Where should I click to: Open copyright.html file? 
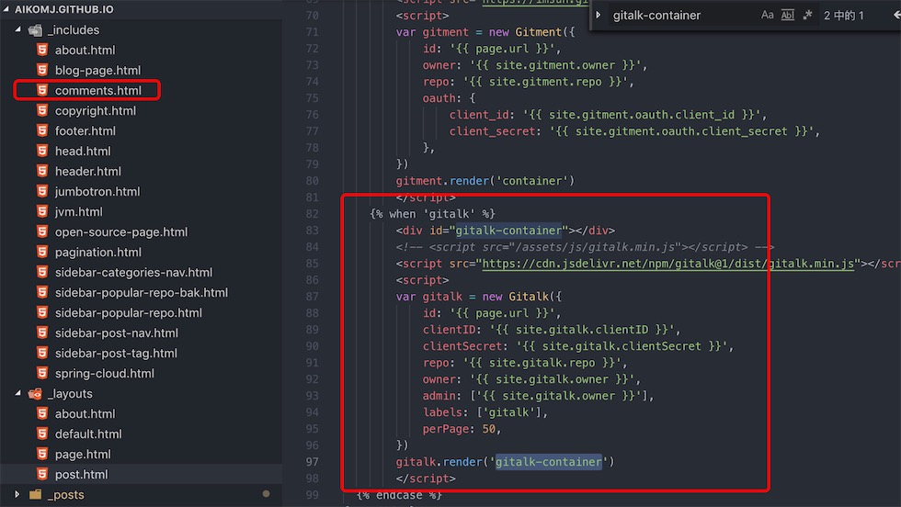[x=96, y=111]
